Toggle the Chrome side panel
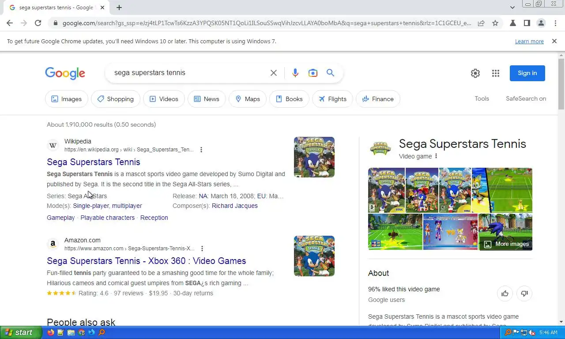565x339 pixels. 527,23
